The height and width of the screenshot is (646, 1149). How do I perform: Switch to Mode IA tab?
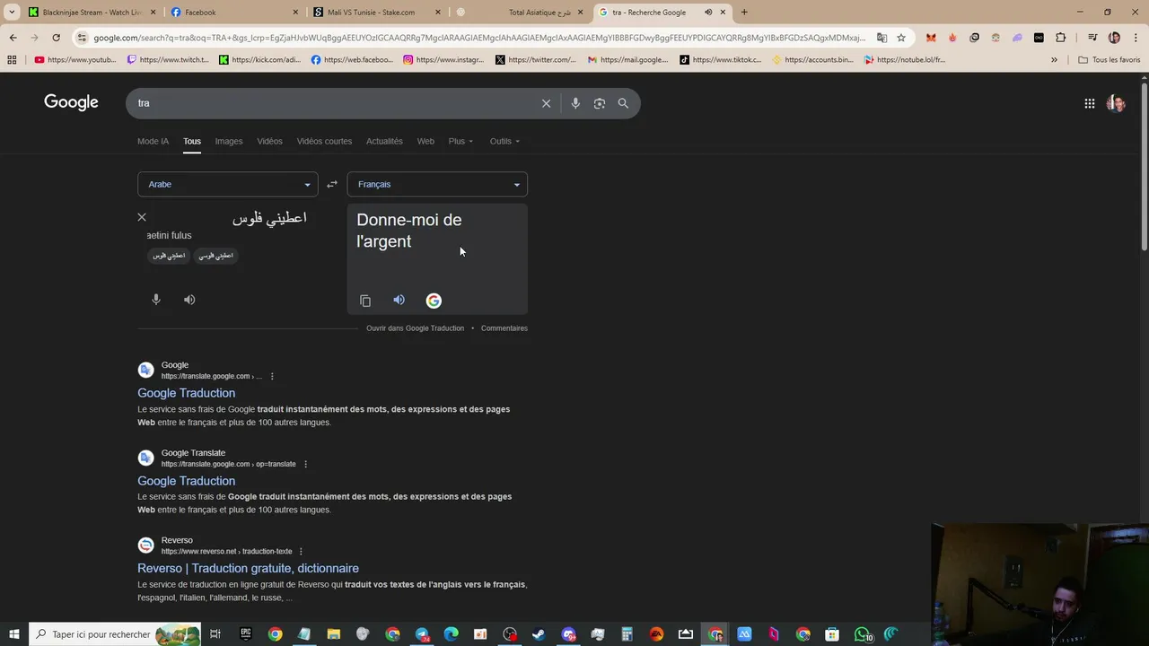point(153,141)
